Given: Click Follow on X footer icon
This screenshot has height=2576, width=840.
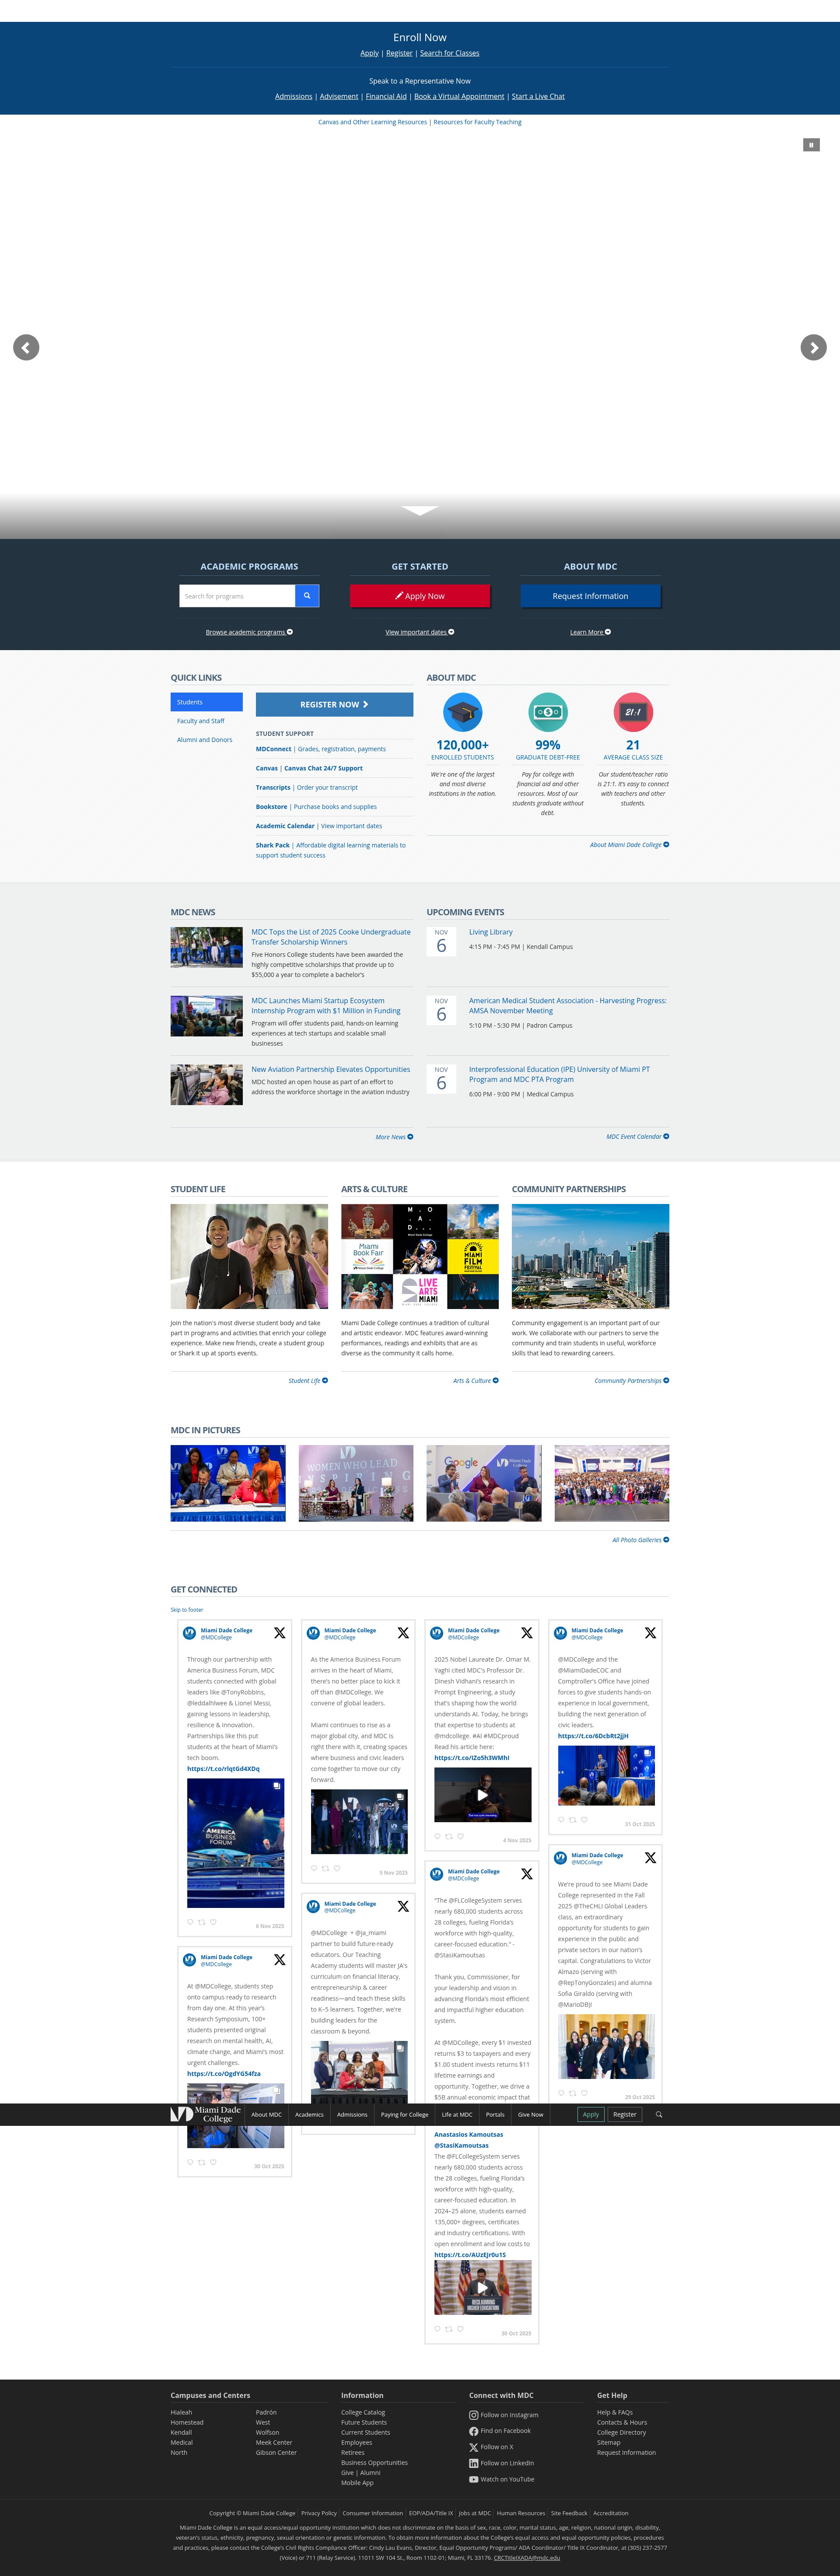Looking at the screenshot, I should pyautogui.click(x=474, y=2447).
